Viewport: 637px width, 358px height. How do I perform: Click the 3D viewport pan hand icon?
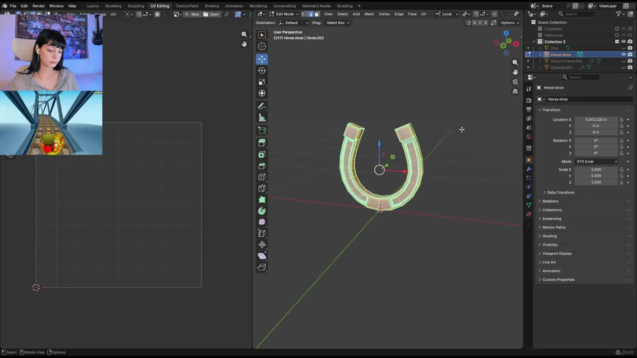point(515,72)
